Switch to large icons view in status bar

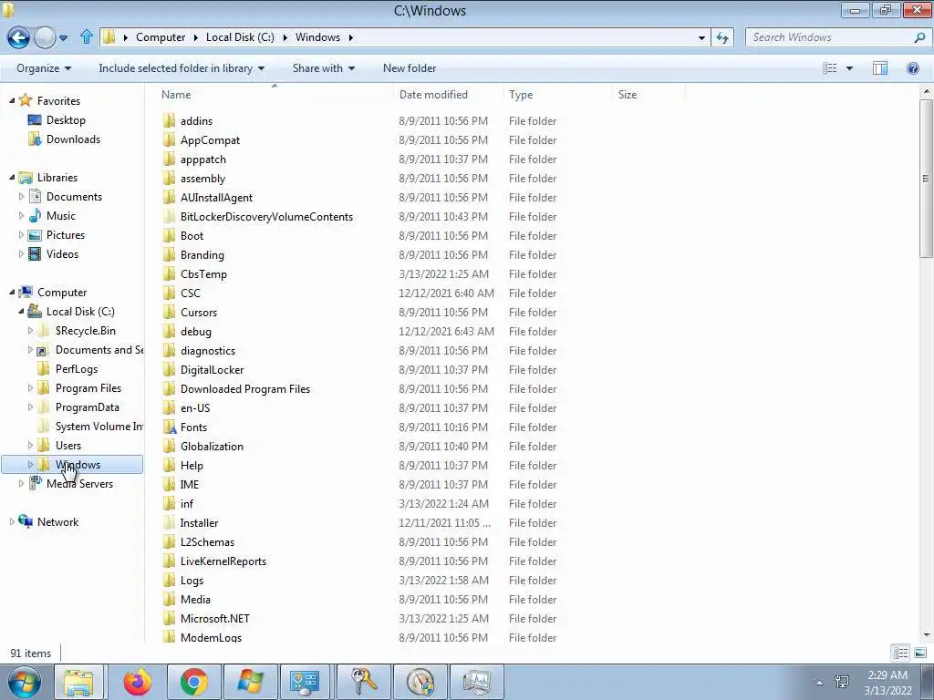[919, 653]
